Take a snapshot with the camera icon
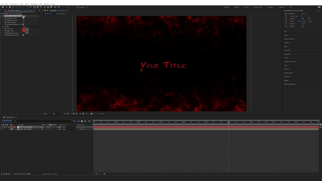The height and width of the screenshot is (181, 322). click(91, 114)
